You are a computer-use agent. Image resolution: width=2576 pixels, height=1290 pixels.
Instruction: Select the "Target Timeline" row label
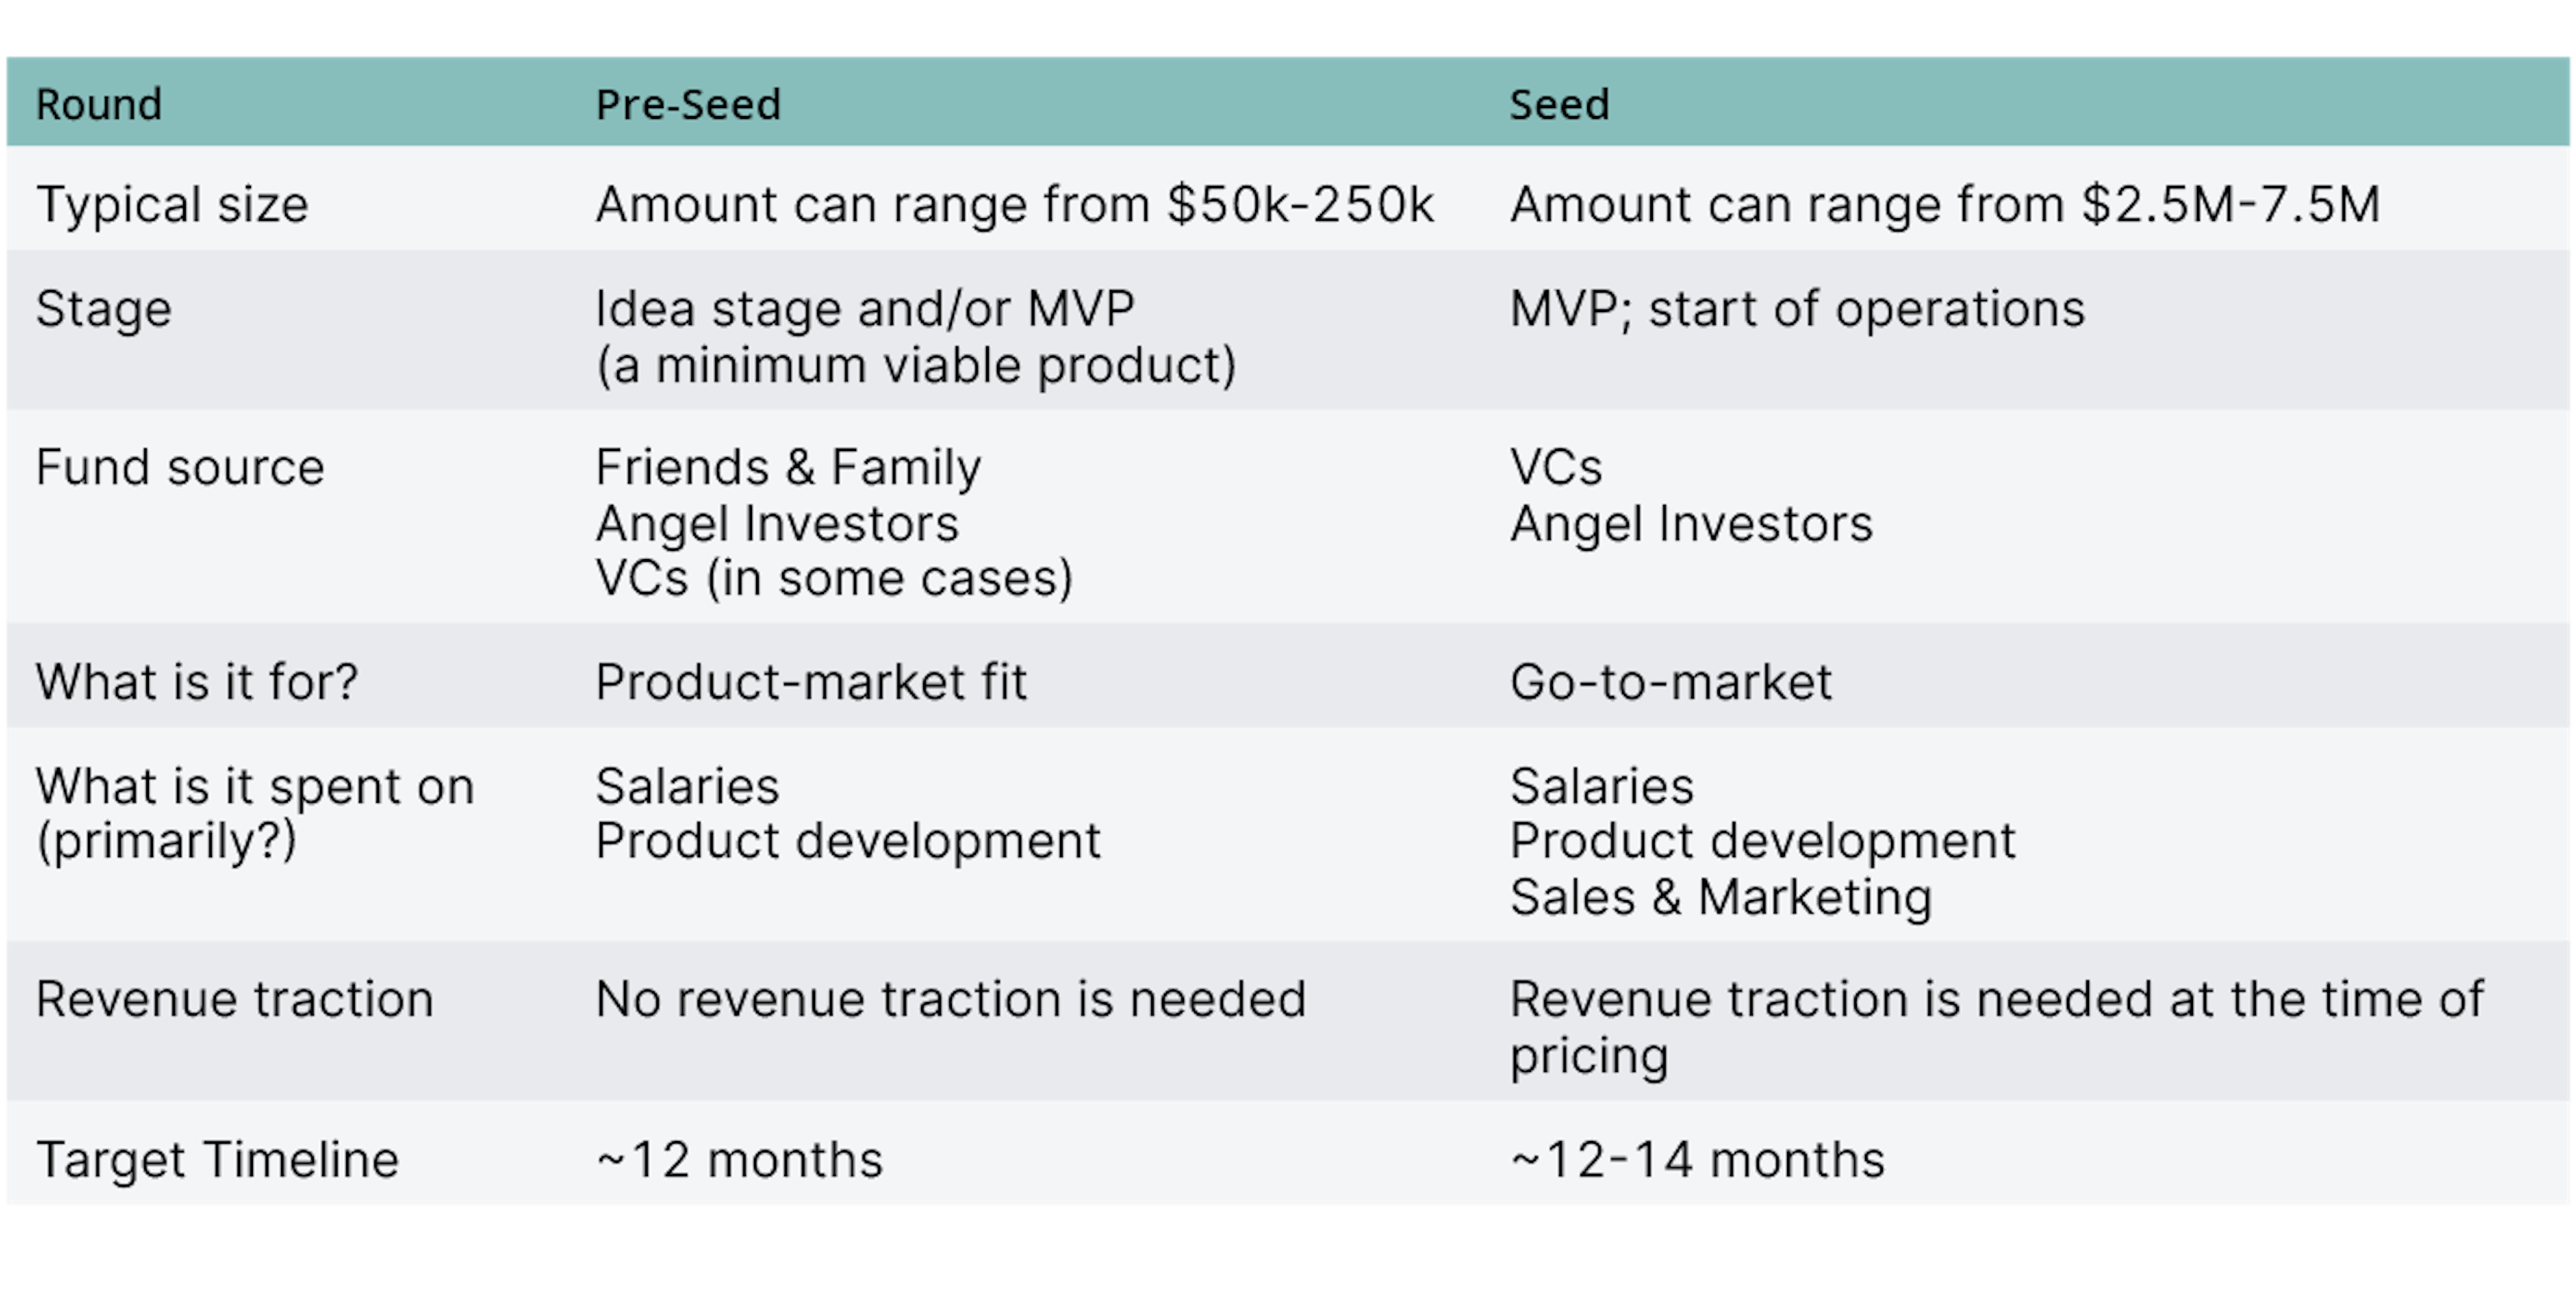217,1160
